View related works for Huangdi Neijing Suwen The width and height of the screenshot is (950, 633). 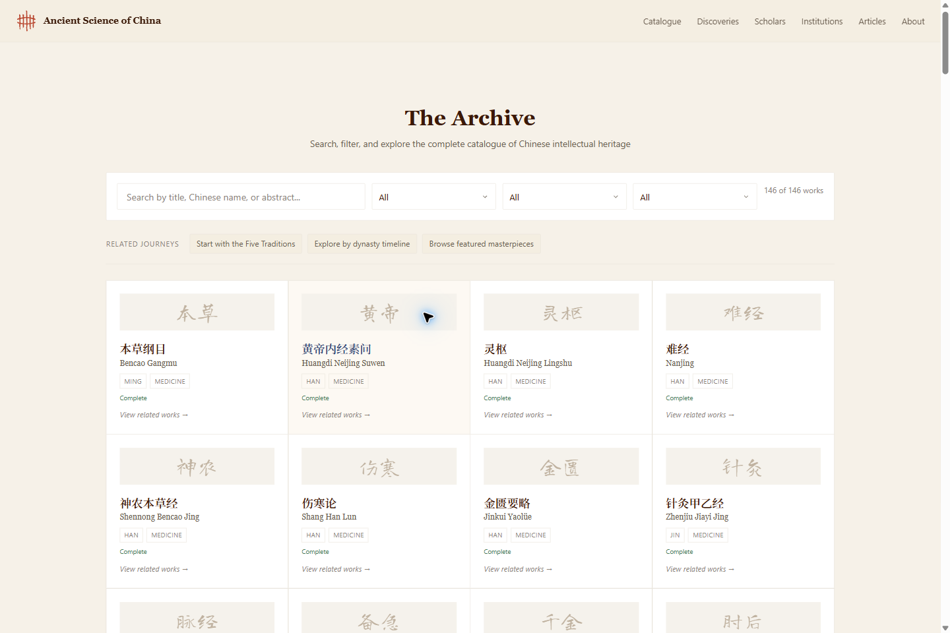pyautogui.click(x=336, y=415)
